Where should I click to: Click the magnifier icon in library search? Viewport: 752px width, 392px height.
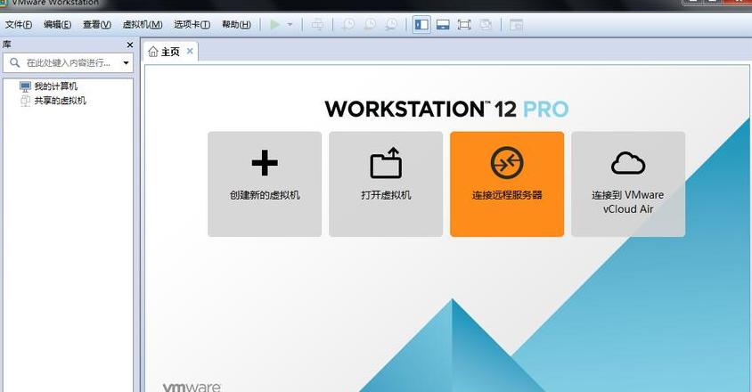15,63
